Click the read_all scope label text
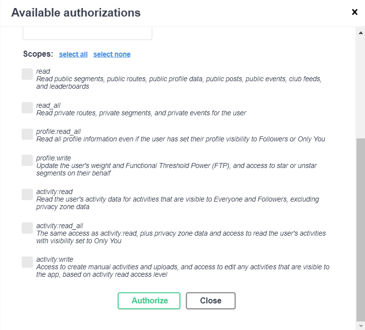The image size is (365, 330). pyautogui.click(x=48, y=106)
